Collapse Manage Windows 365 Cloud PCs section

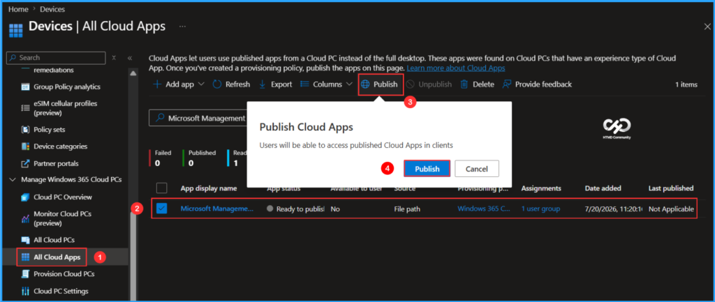pos(12,180)
